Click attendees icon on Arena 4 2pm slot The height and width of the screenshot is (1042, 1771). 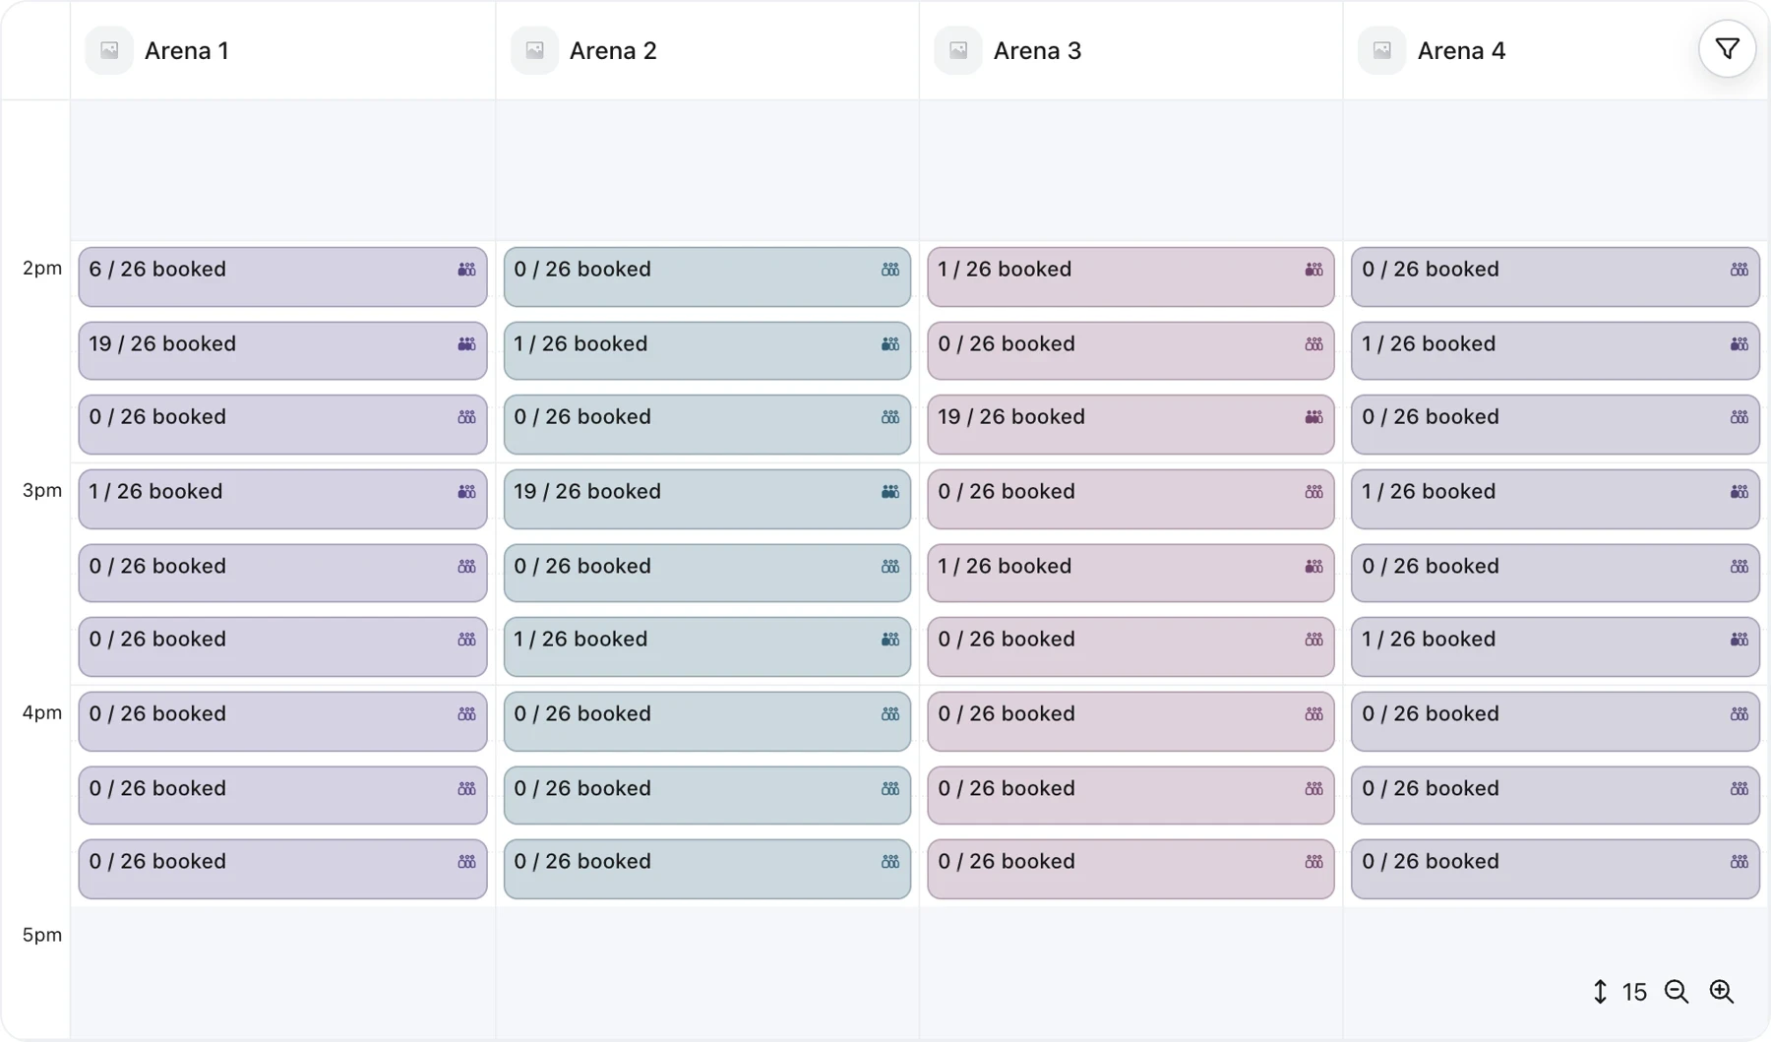click(1740, 270)
